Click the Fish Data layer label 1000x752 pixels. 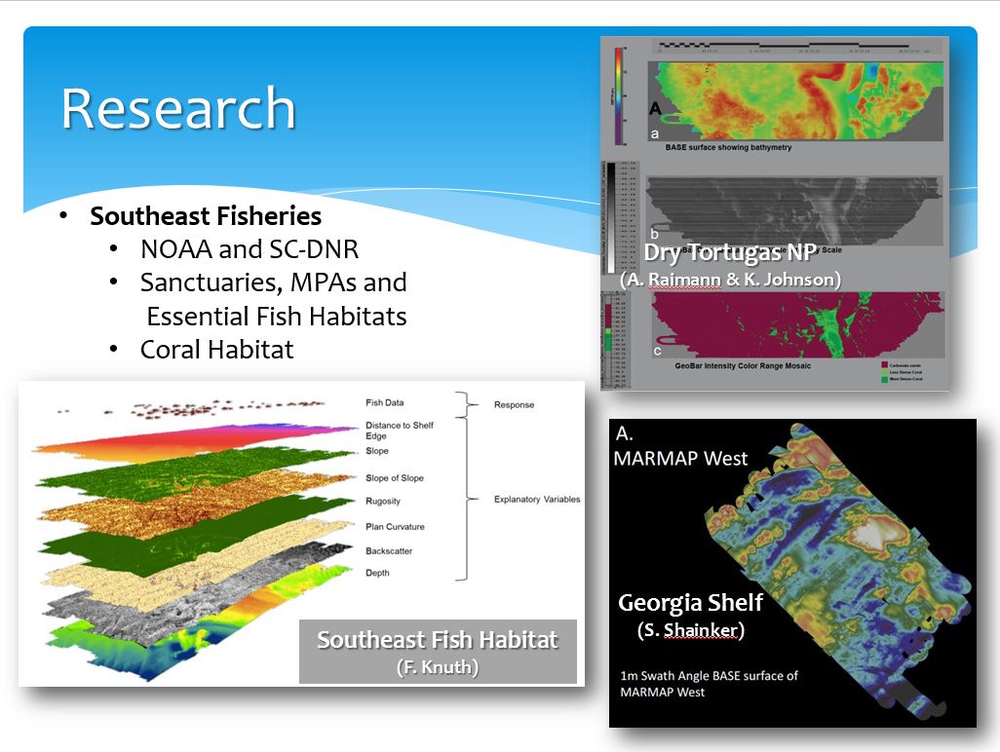point(384,402)
